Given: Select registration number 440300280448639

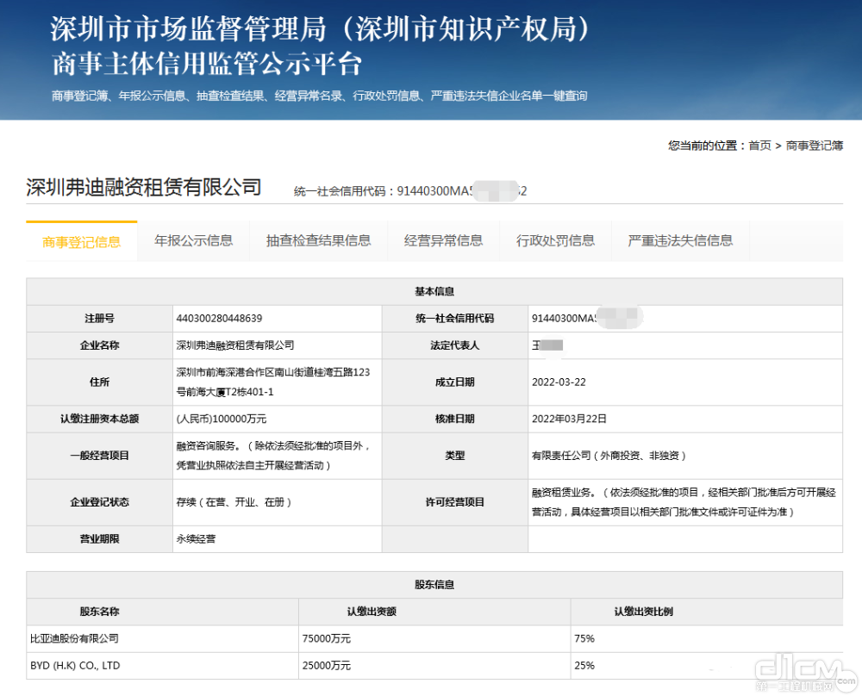Looking at the screenshot, I should 219,319.
